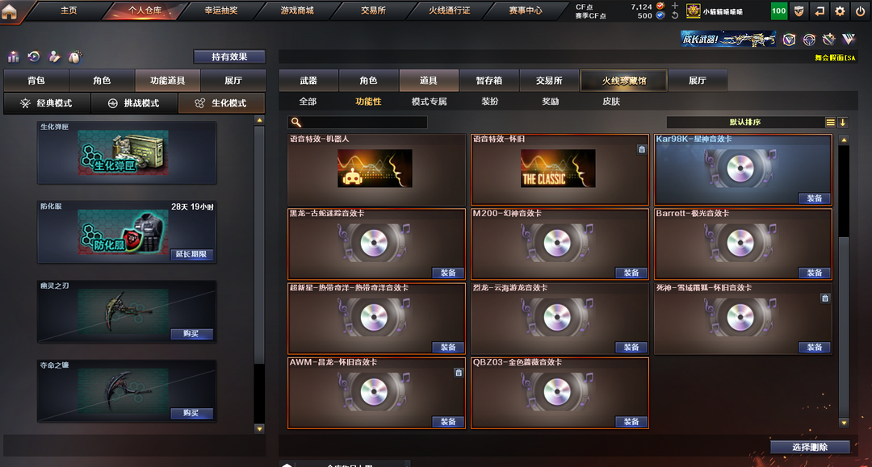Click the 选择删除 button
This screenshot has height=467, width=872.
[x=810, y=447]
